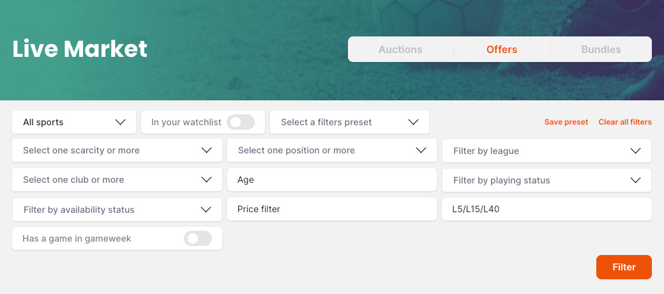Click the Save preset link
664x294 pixels.
[566, 122]
